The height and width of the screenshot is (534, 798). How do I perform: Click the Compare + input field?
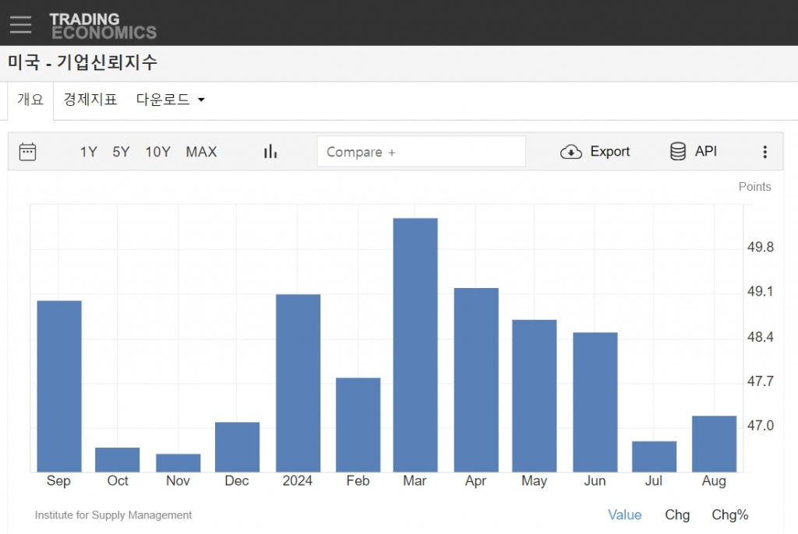(x=421, y=152)
